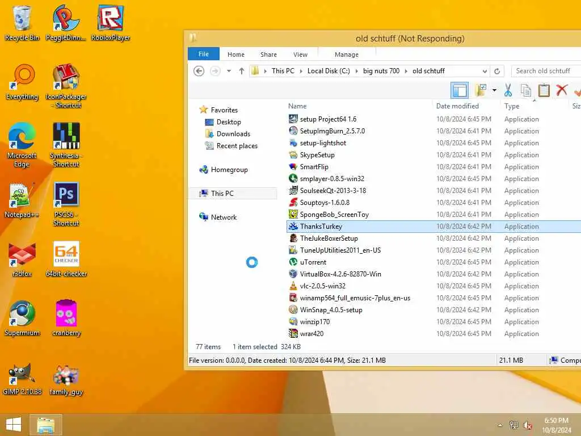The image size is (581, 436).
Task: Select the Microsoft Edge desktop icon
Action: (x=22, y=145)
